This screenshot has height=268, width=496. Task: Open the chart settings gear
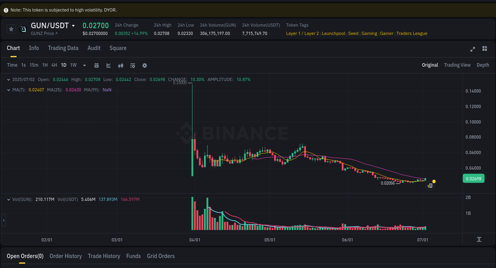pos(144,65)
